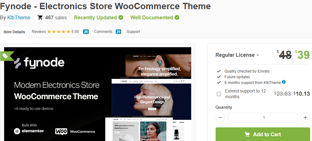This screenshot has width=312, height=141.
Task: Click the Future updates text
Action: click(237, 77)
